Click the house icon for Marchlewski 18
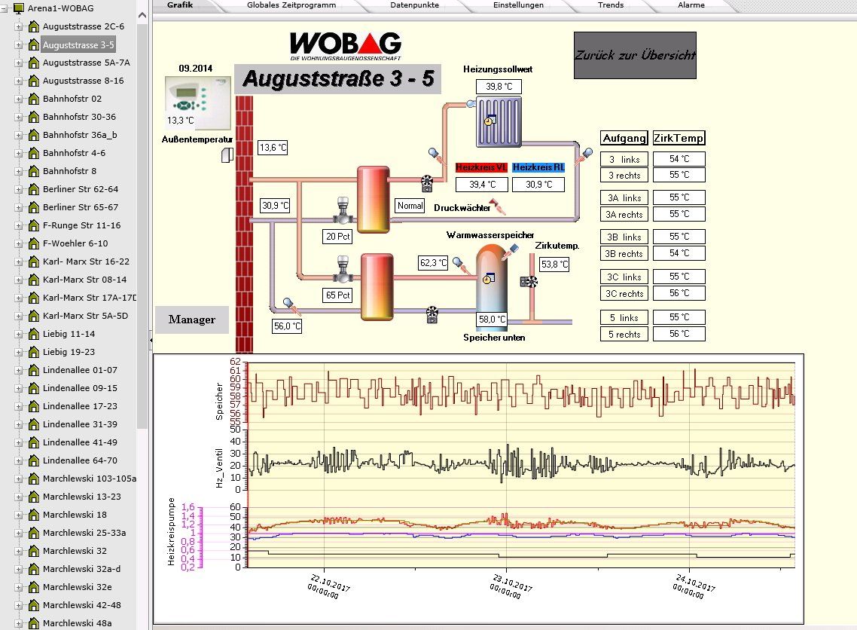The width and height of the screenshot is (857, 630). 33,515
